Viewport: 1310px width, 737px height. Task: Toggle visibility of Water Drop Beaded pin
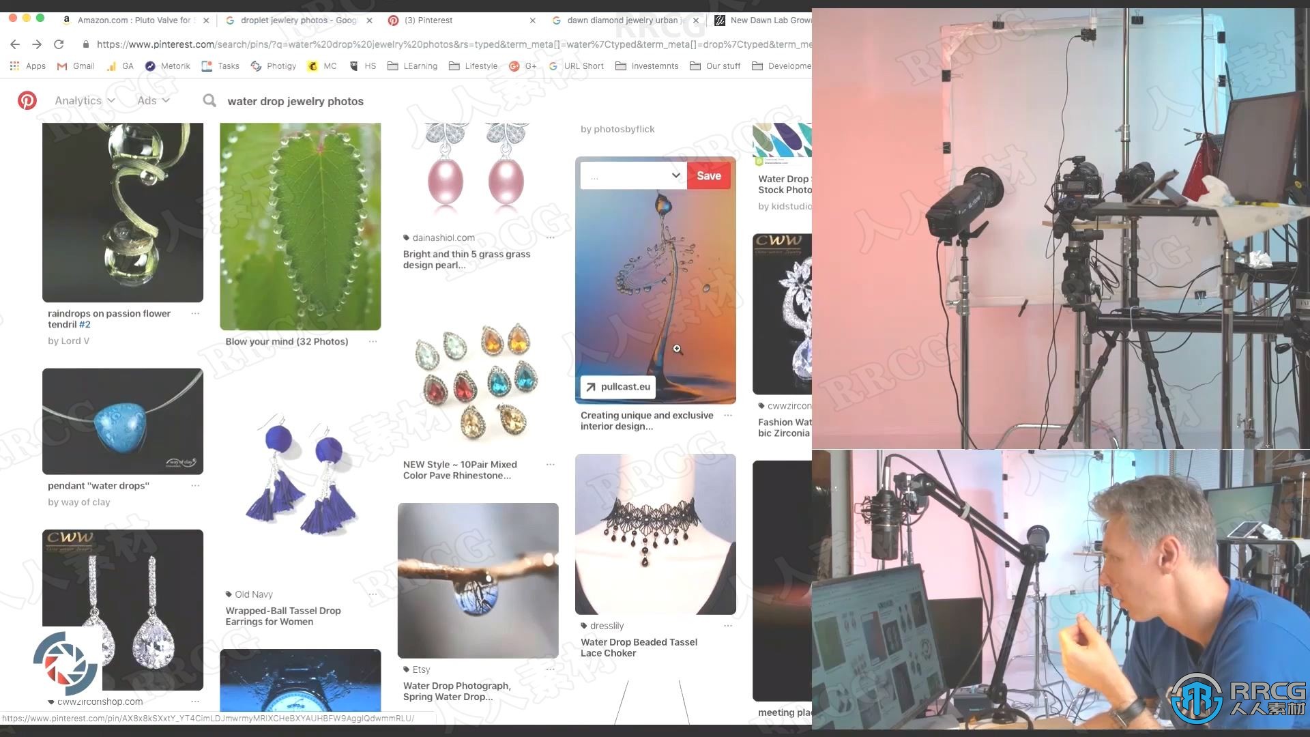point(728,624)
